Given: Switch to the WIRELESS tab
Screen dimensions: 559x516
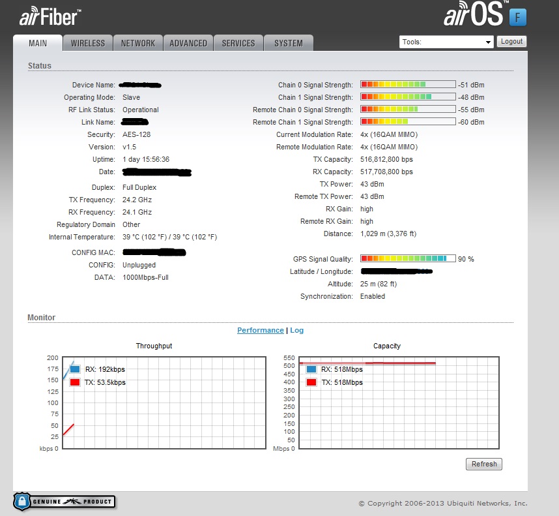Looking at the screenshot, I should pyautogui.click(x=87, y=43).
